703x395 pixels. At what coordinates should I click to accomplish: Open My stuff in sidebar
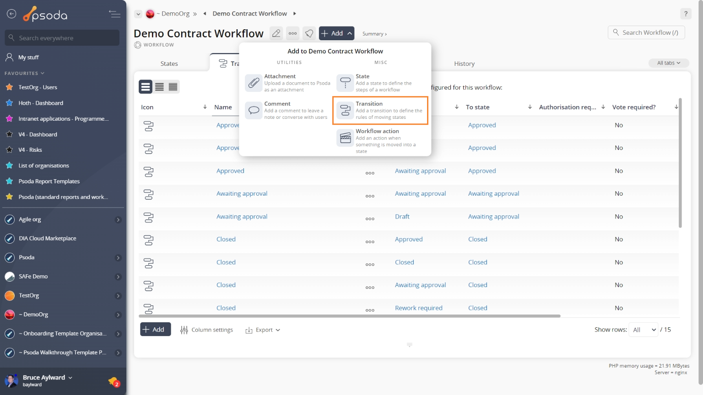point(28,58)
